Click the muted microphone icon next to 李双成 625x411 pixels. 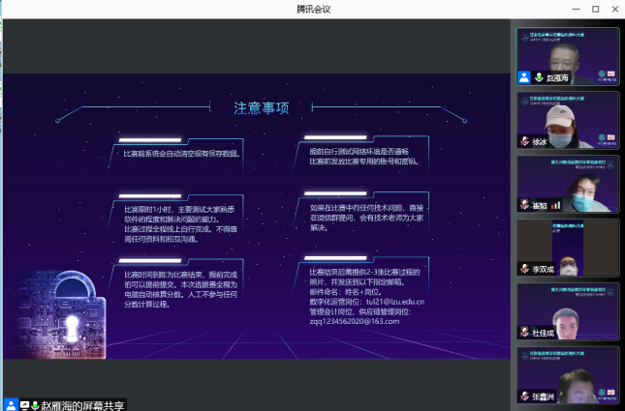[524, 269]
